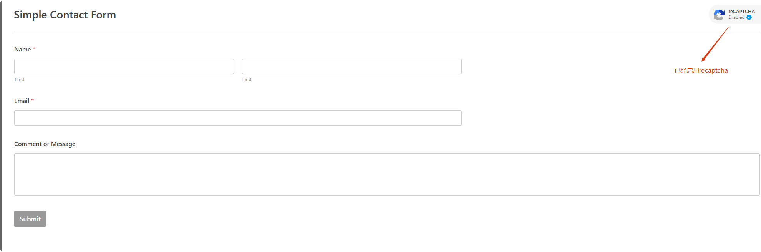Click the "Enabled" status text
This screenshot has width=761, height=252.
[736, 17]
